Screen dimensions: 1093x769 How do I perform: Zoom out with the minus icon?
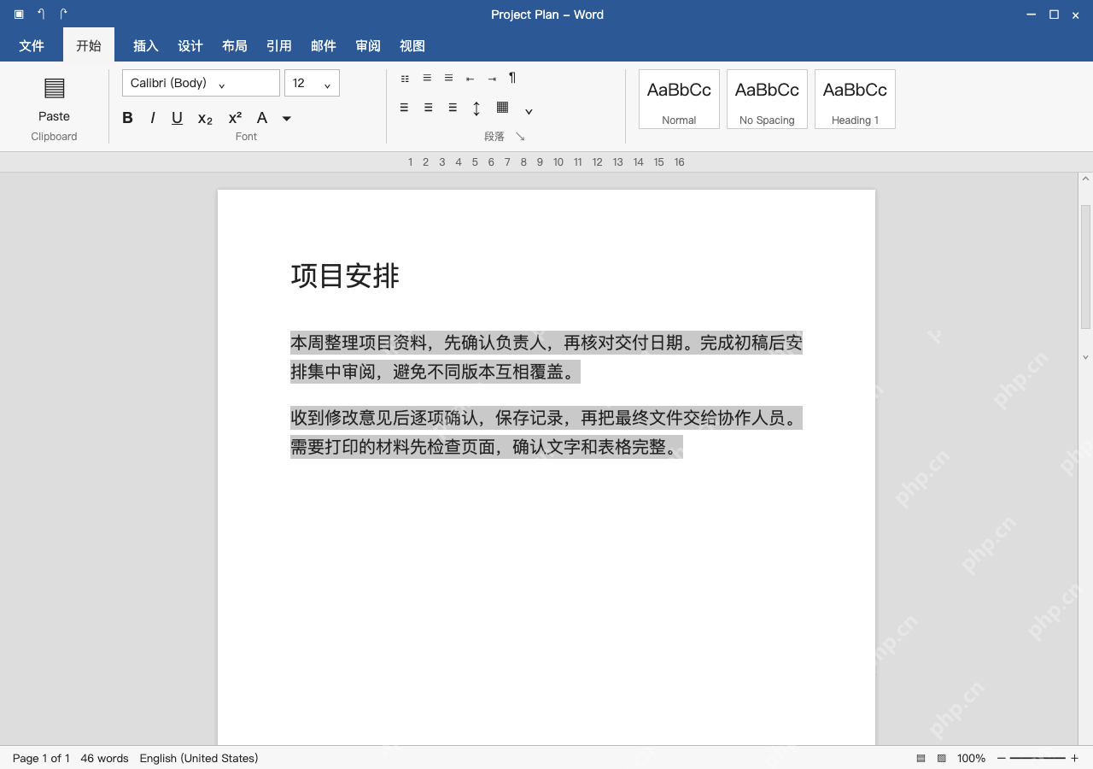(x=1002, y=758)
